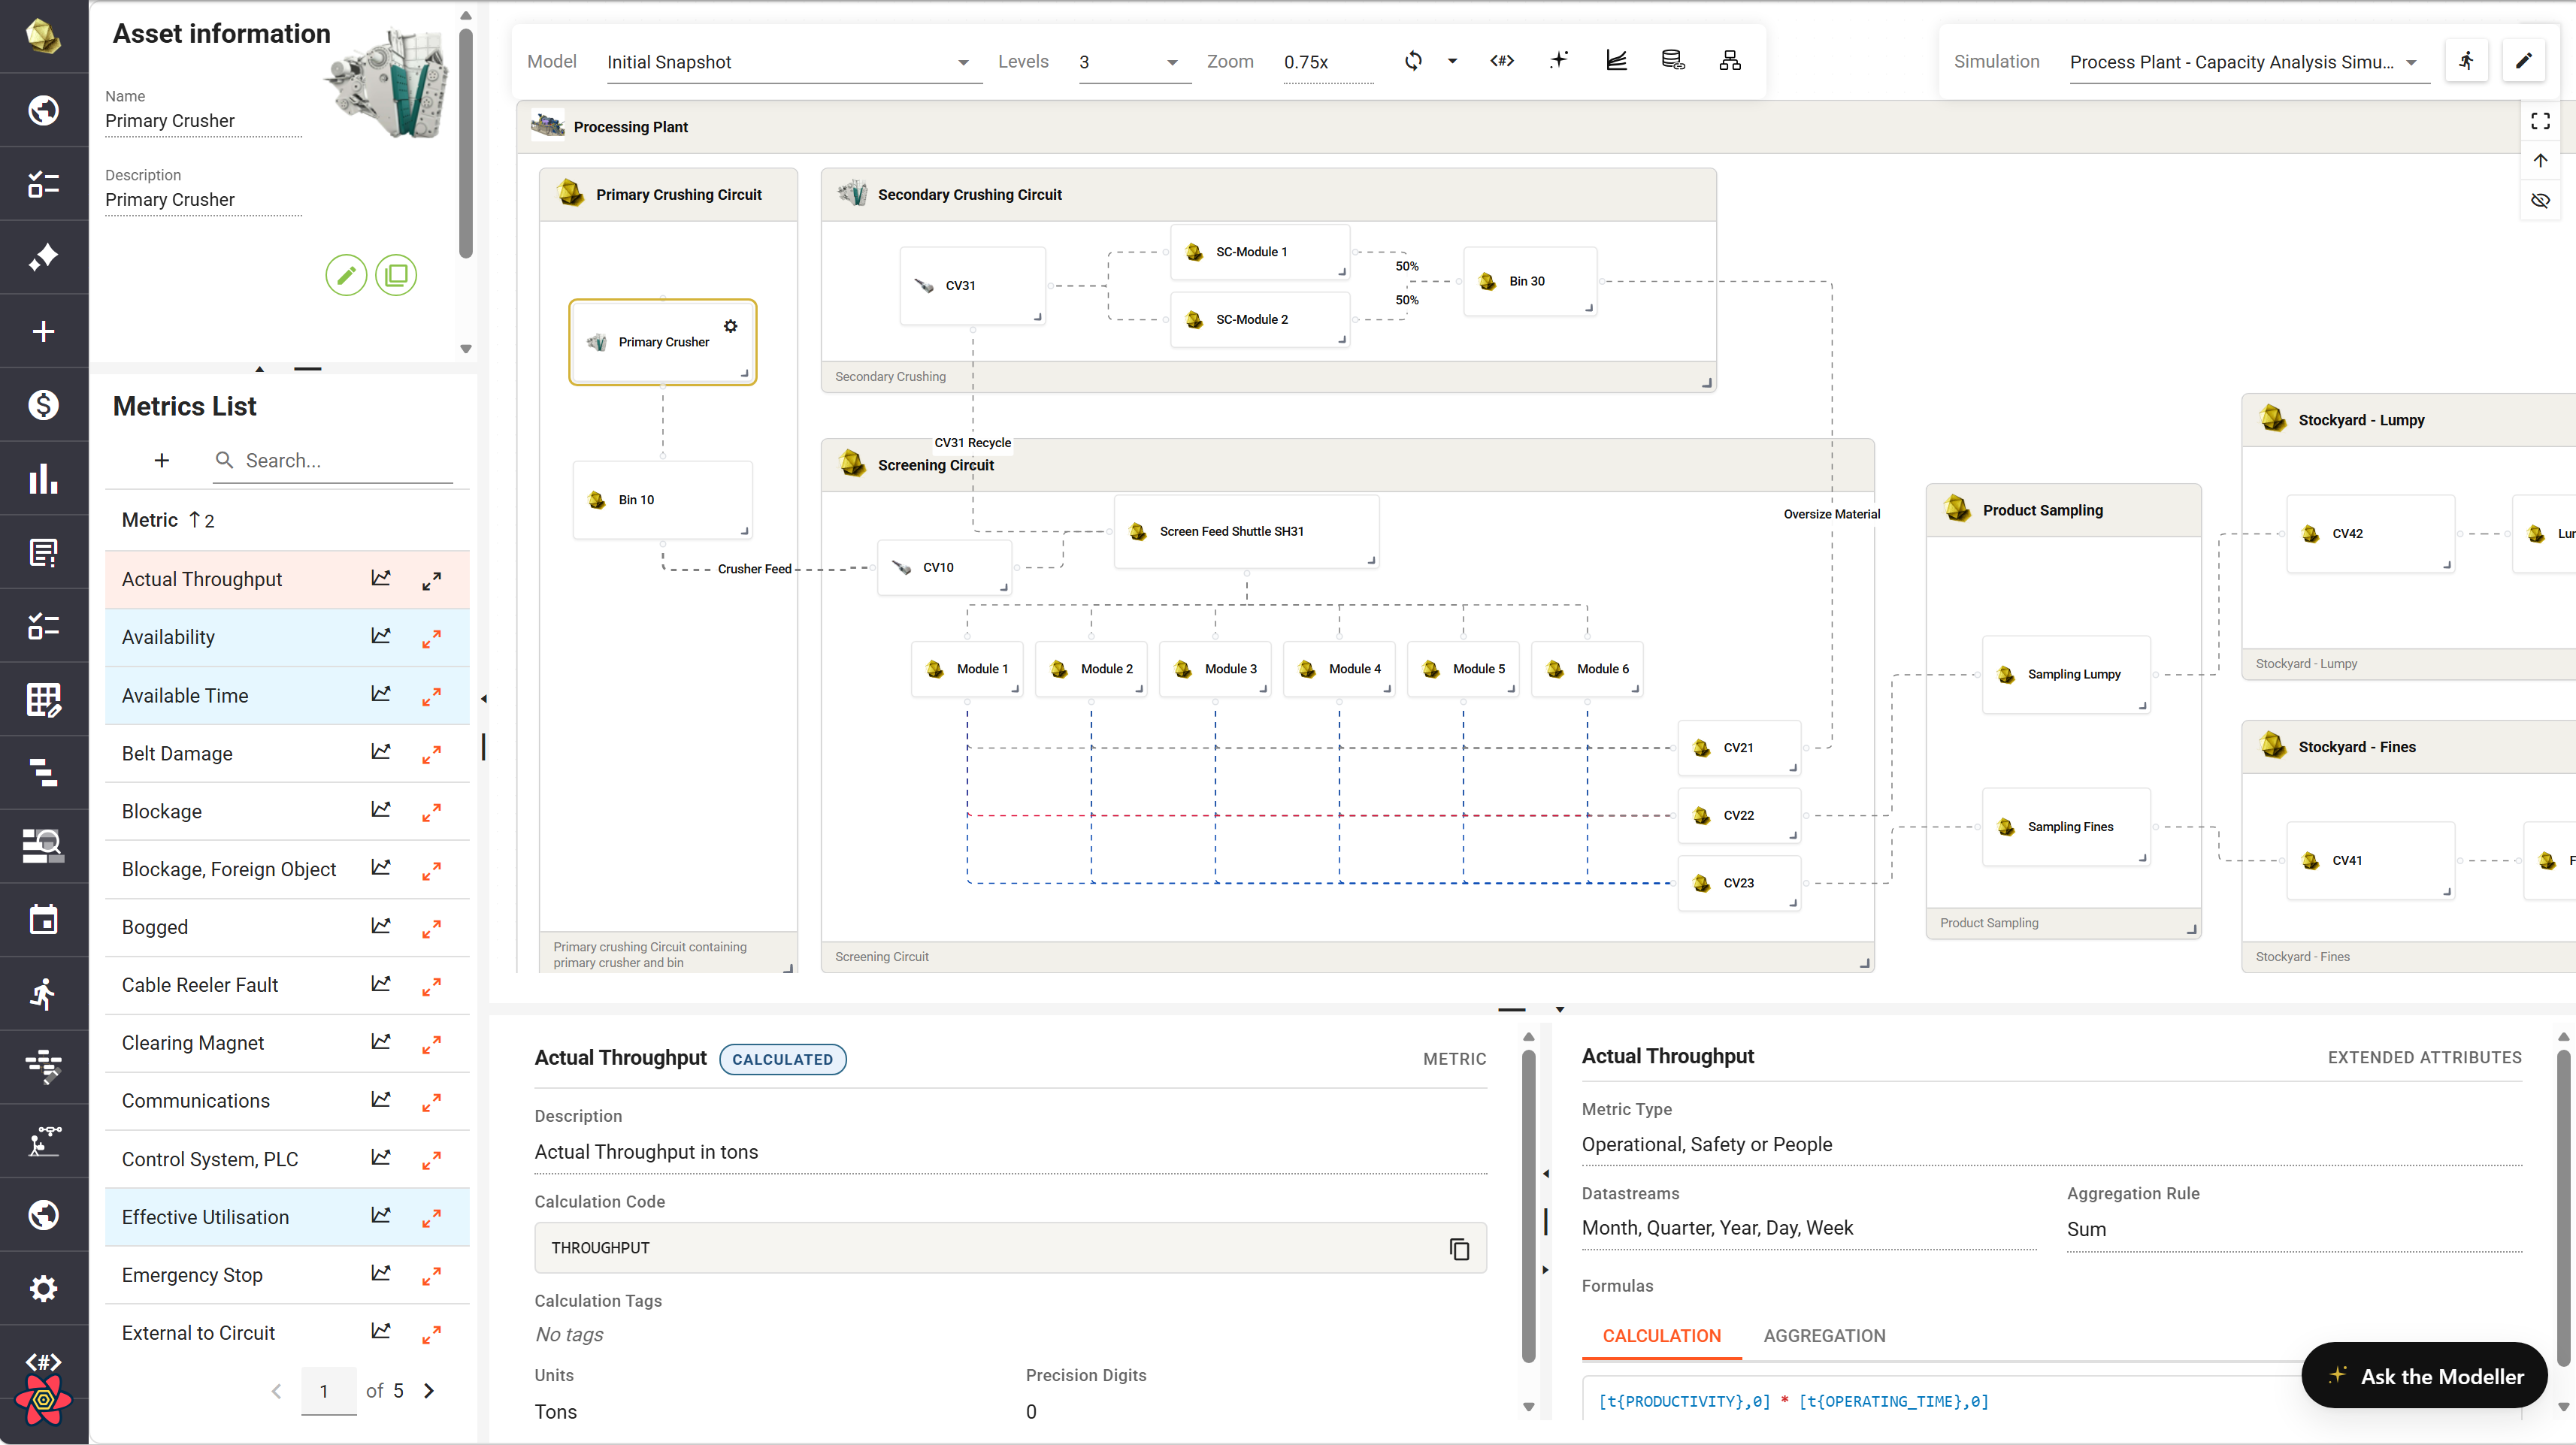
Task: Open the Levels dropdown
Action: pos(1134,62)
